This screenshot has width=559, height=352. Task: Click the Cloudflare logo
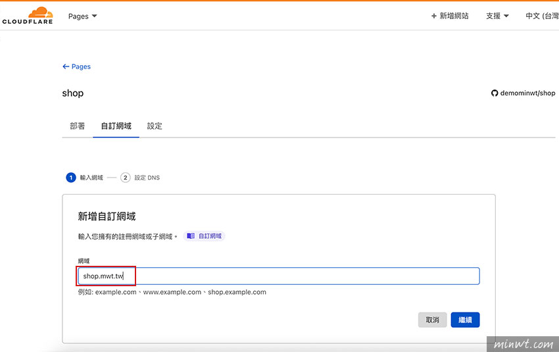28,16
